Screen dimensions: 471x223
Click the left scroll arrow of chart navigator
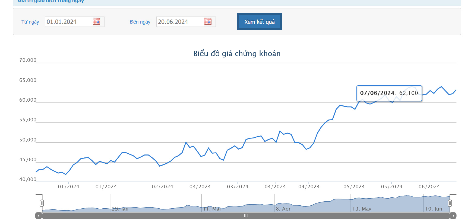click(x=39, y=216)
